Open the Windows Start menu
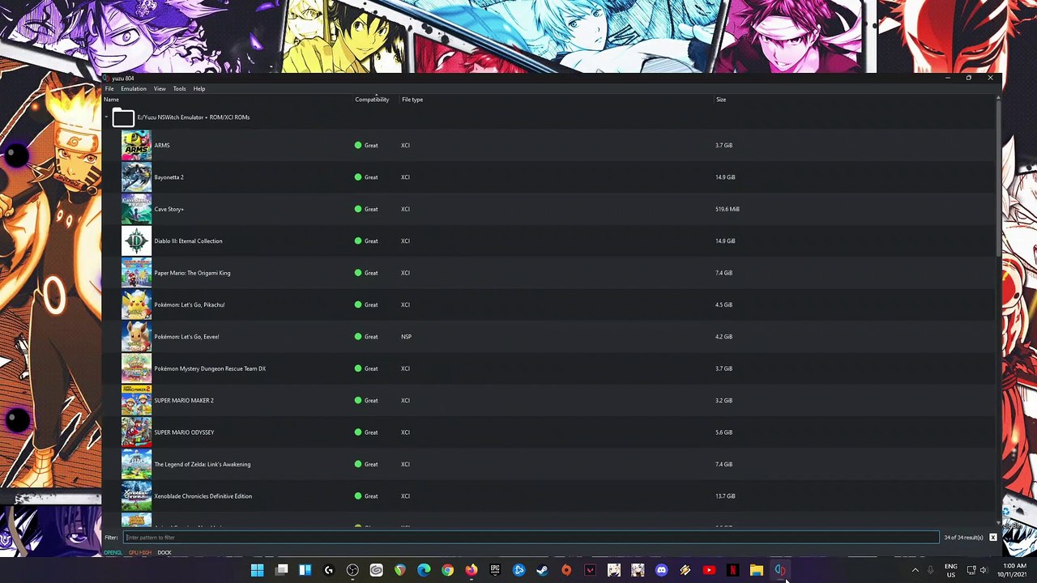The height and width of the screenshot is (583, 1037). (x=257, y=570)
